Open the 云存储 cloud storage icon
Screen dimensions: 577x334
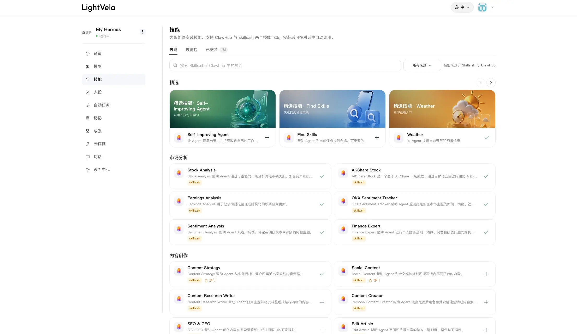87,144
